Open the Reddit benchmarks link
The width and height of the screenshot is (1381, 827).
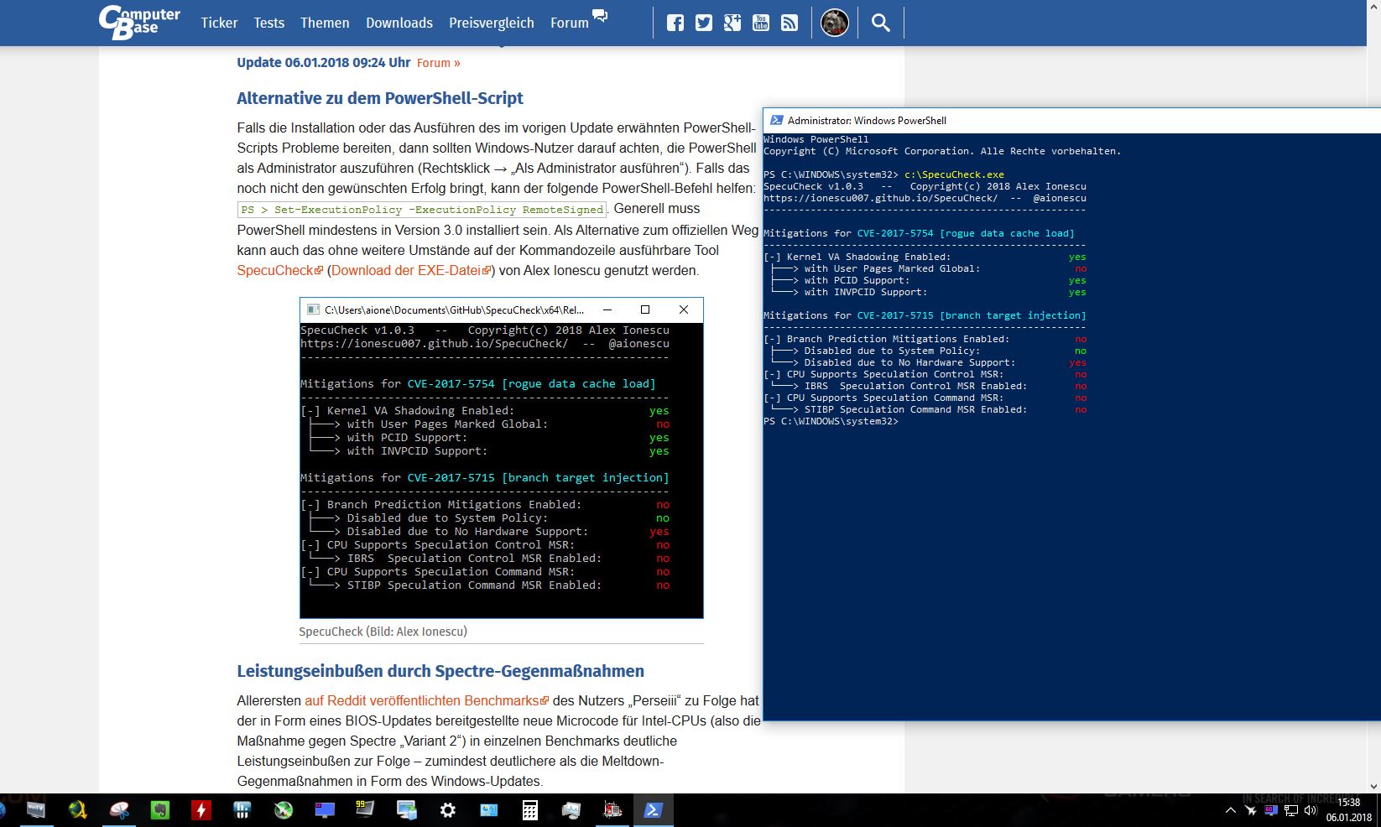[x=426, y=700]
